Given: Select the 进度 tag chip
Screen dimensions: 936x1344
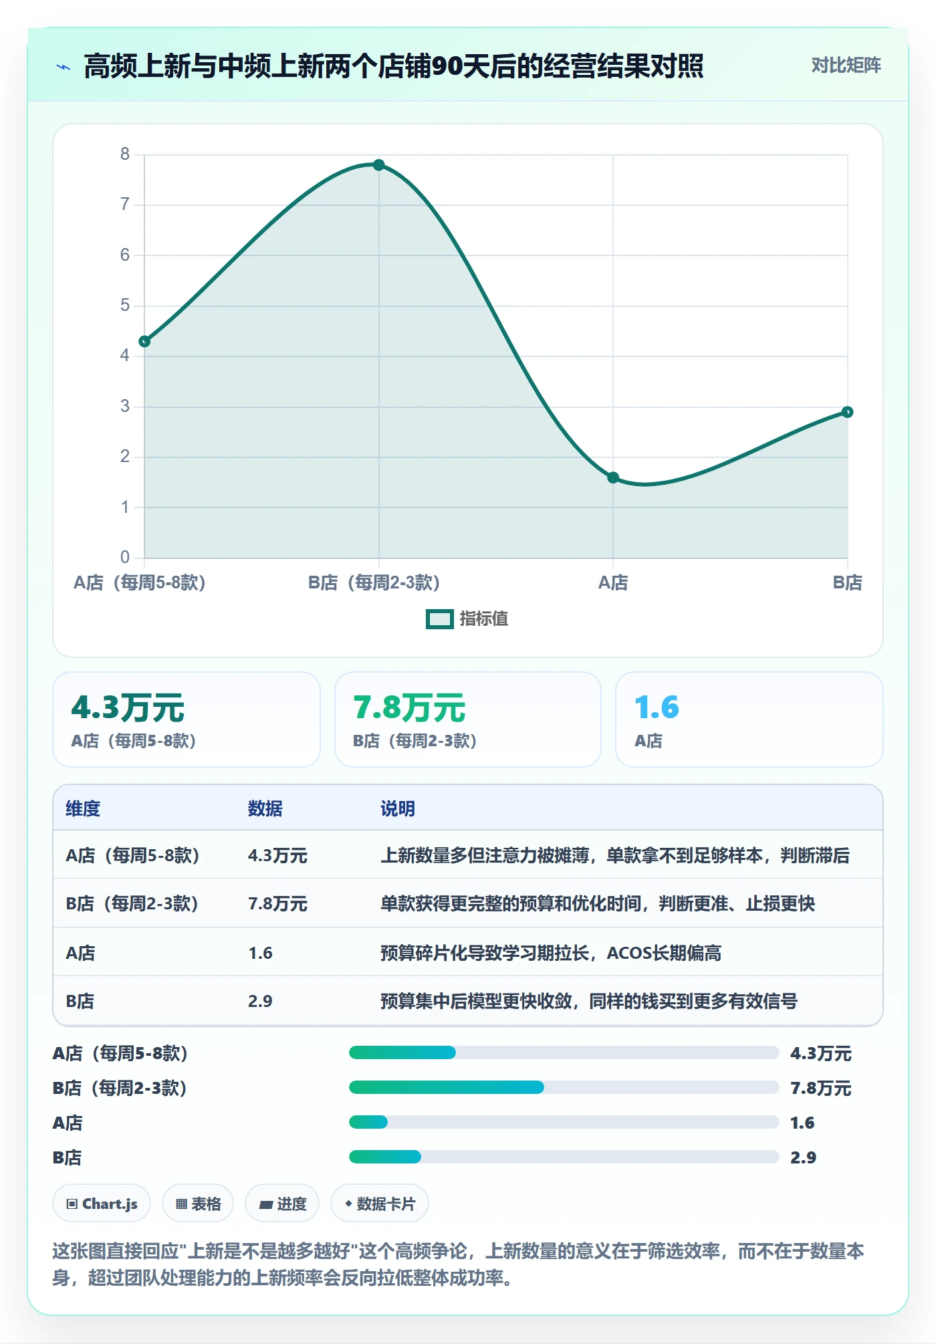Looking at the screenshot, I should pyautogui.click(x=282, y=1204).
